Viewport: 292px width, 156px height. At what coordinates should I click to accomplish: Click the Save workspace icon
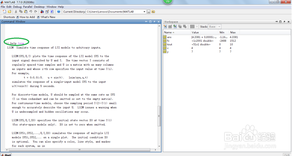[x=180, y=27]
